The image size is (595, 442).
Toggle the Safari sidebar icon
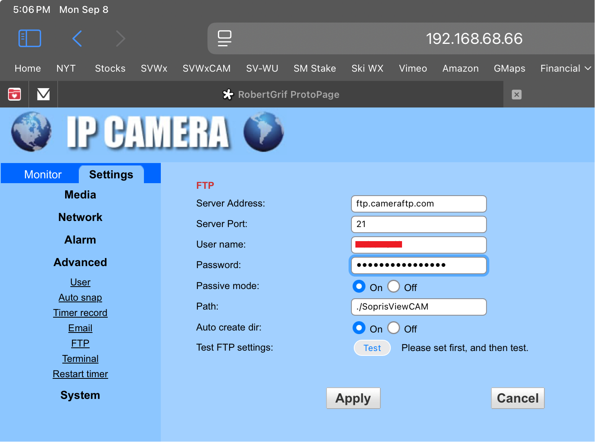[30, 39]
